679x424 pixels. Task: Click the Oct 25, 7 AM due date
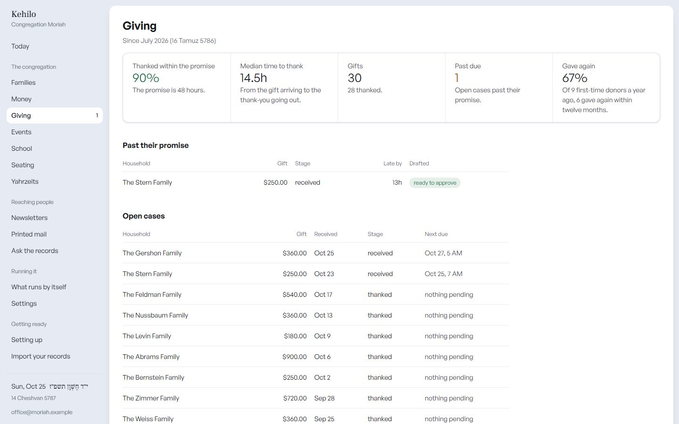click(443, 274)
